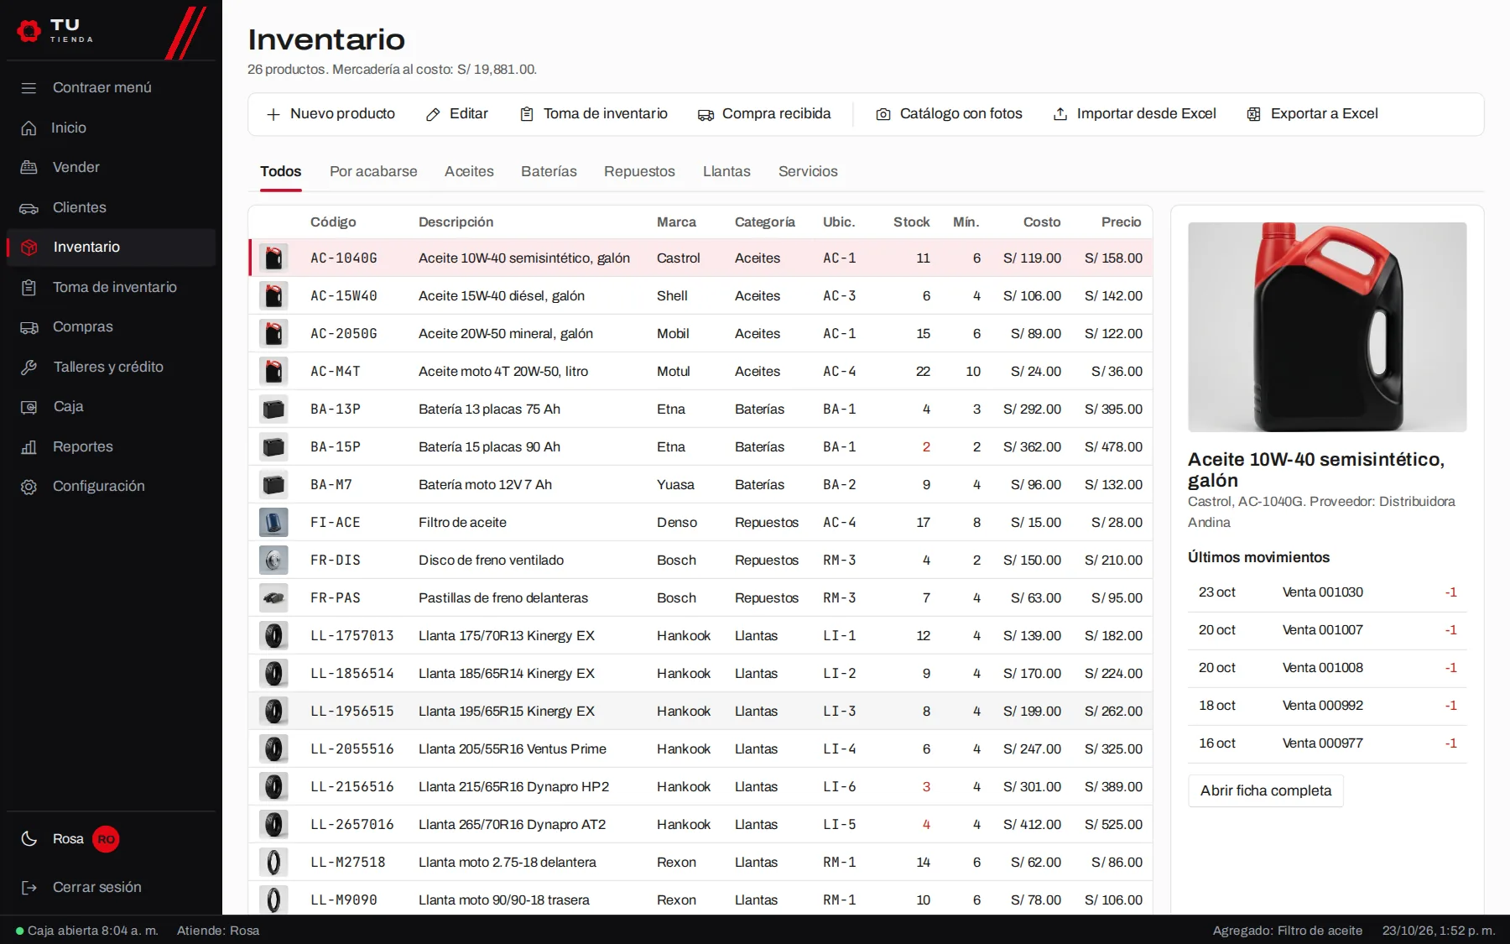
Task: Click the thumbnail of row FI-ACE
Action: coord(273,522)
